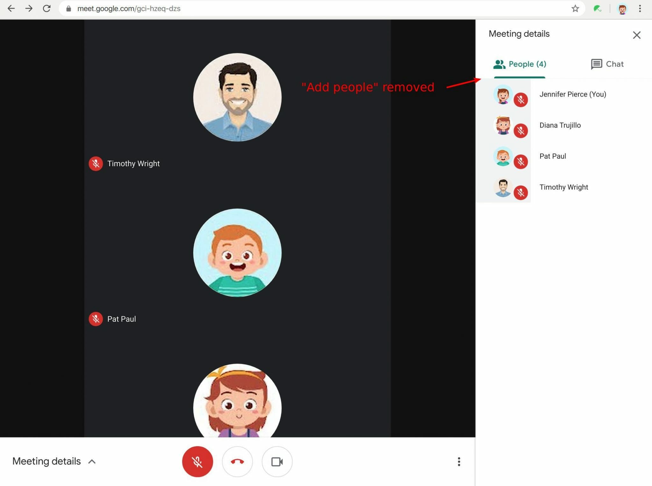The image size is (652, 486).
Task: Click the People tab icon
Action: 499,64
